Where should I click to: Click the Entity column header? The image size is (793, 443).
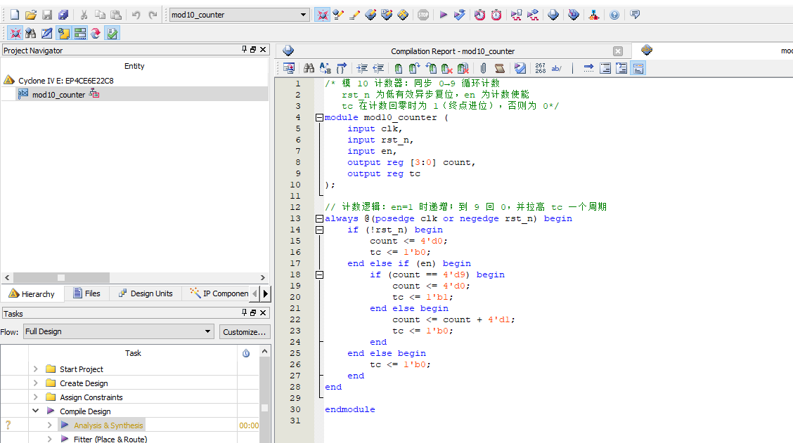134,66
